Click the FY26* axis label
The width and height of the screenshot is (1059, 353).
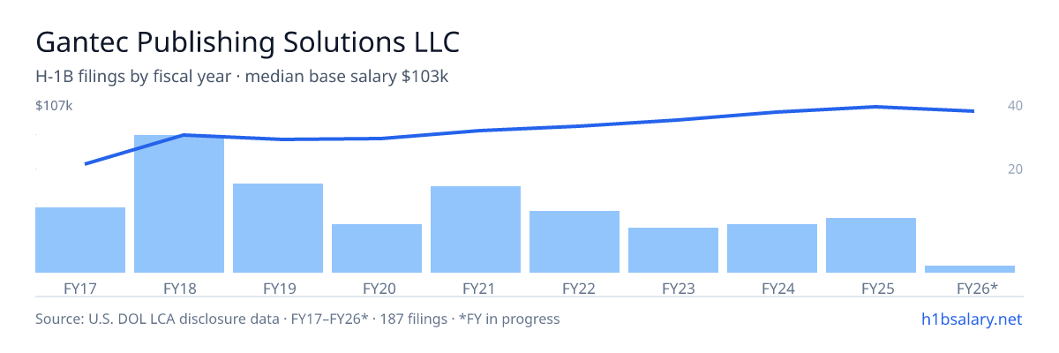point(977,288)
